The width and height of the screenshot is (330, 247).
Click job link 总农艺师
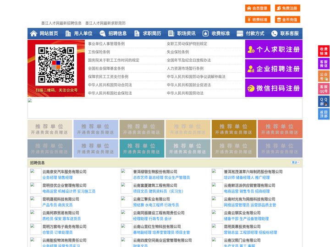(x=140, y=177)
